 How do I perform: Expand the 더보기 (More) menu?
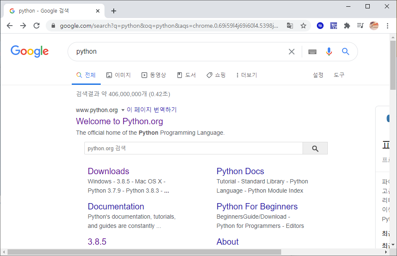246,75
